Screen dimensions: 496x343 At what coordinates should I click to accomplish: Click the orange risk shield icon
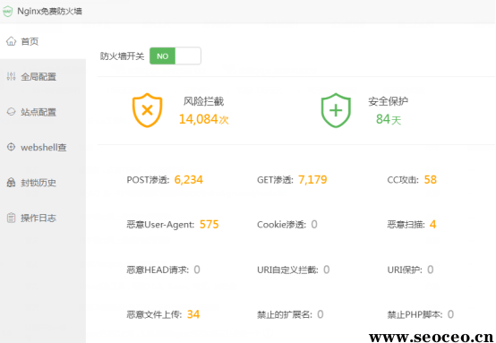click(x=147, y=110)
